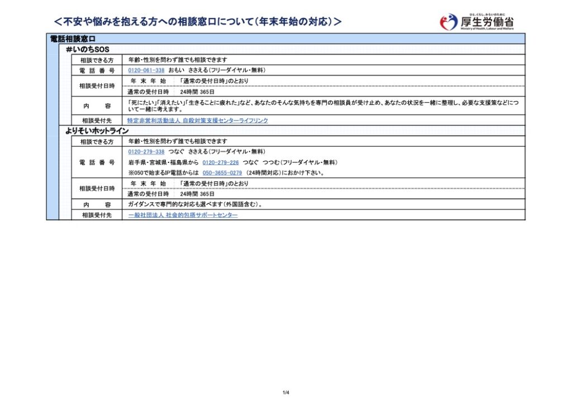The width and height of the screenshot is (572, 404).
Task: Open the 0120-279-226 phone link for Iwate/Miyagi/Fukushima
Action: (221, 162)
